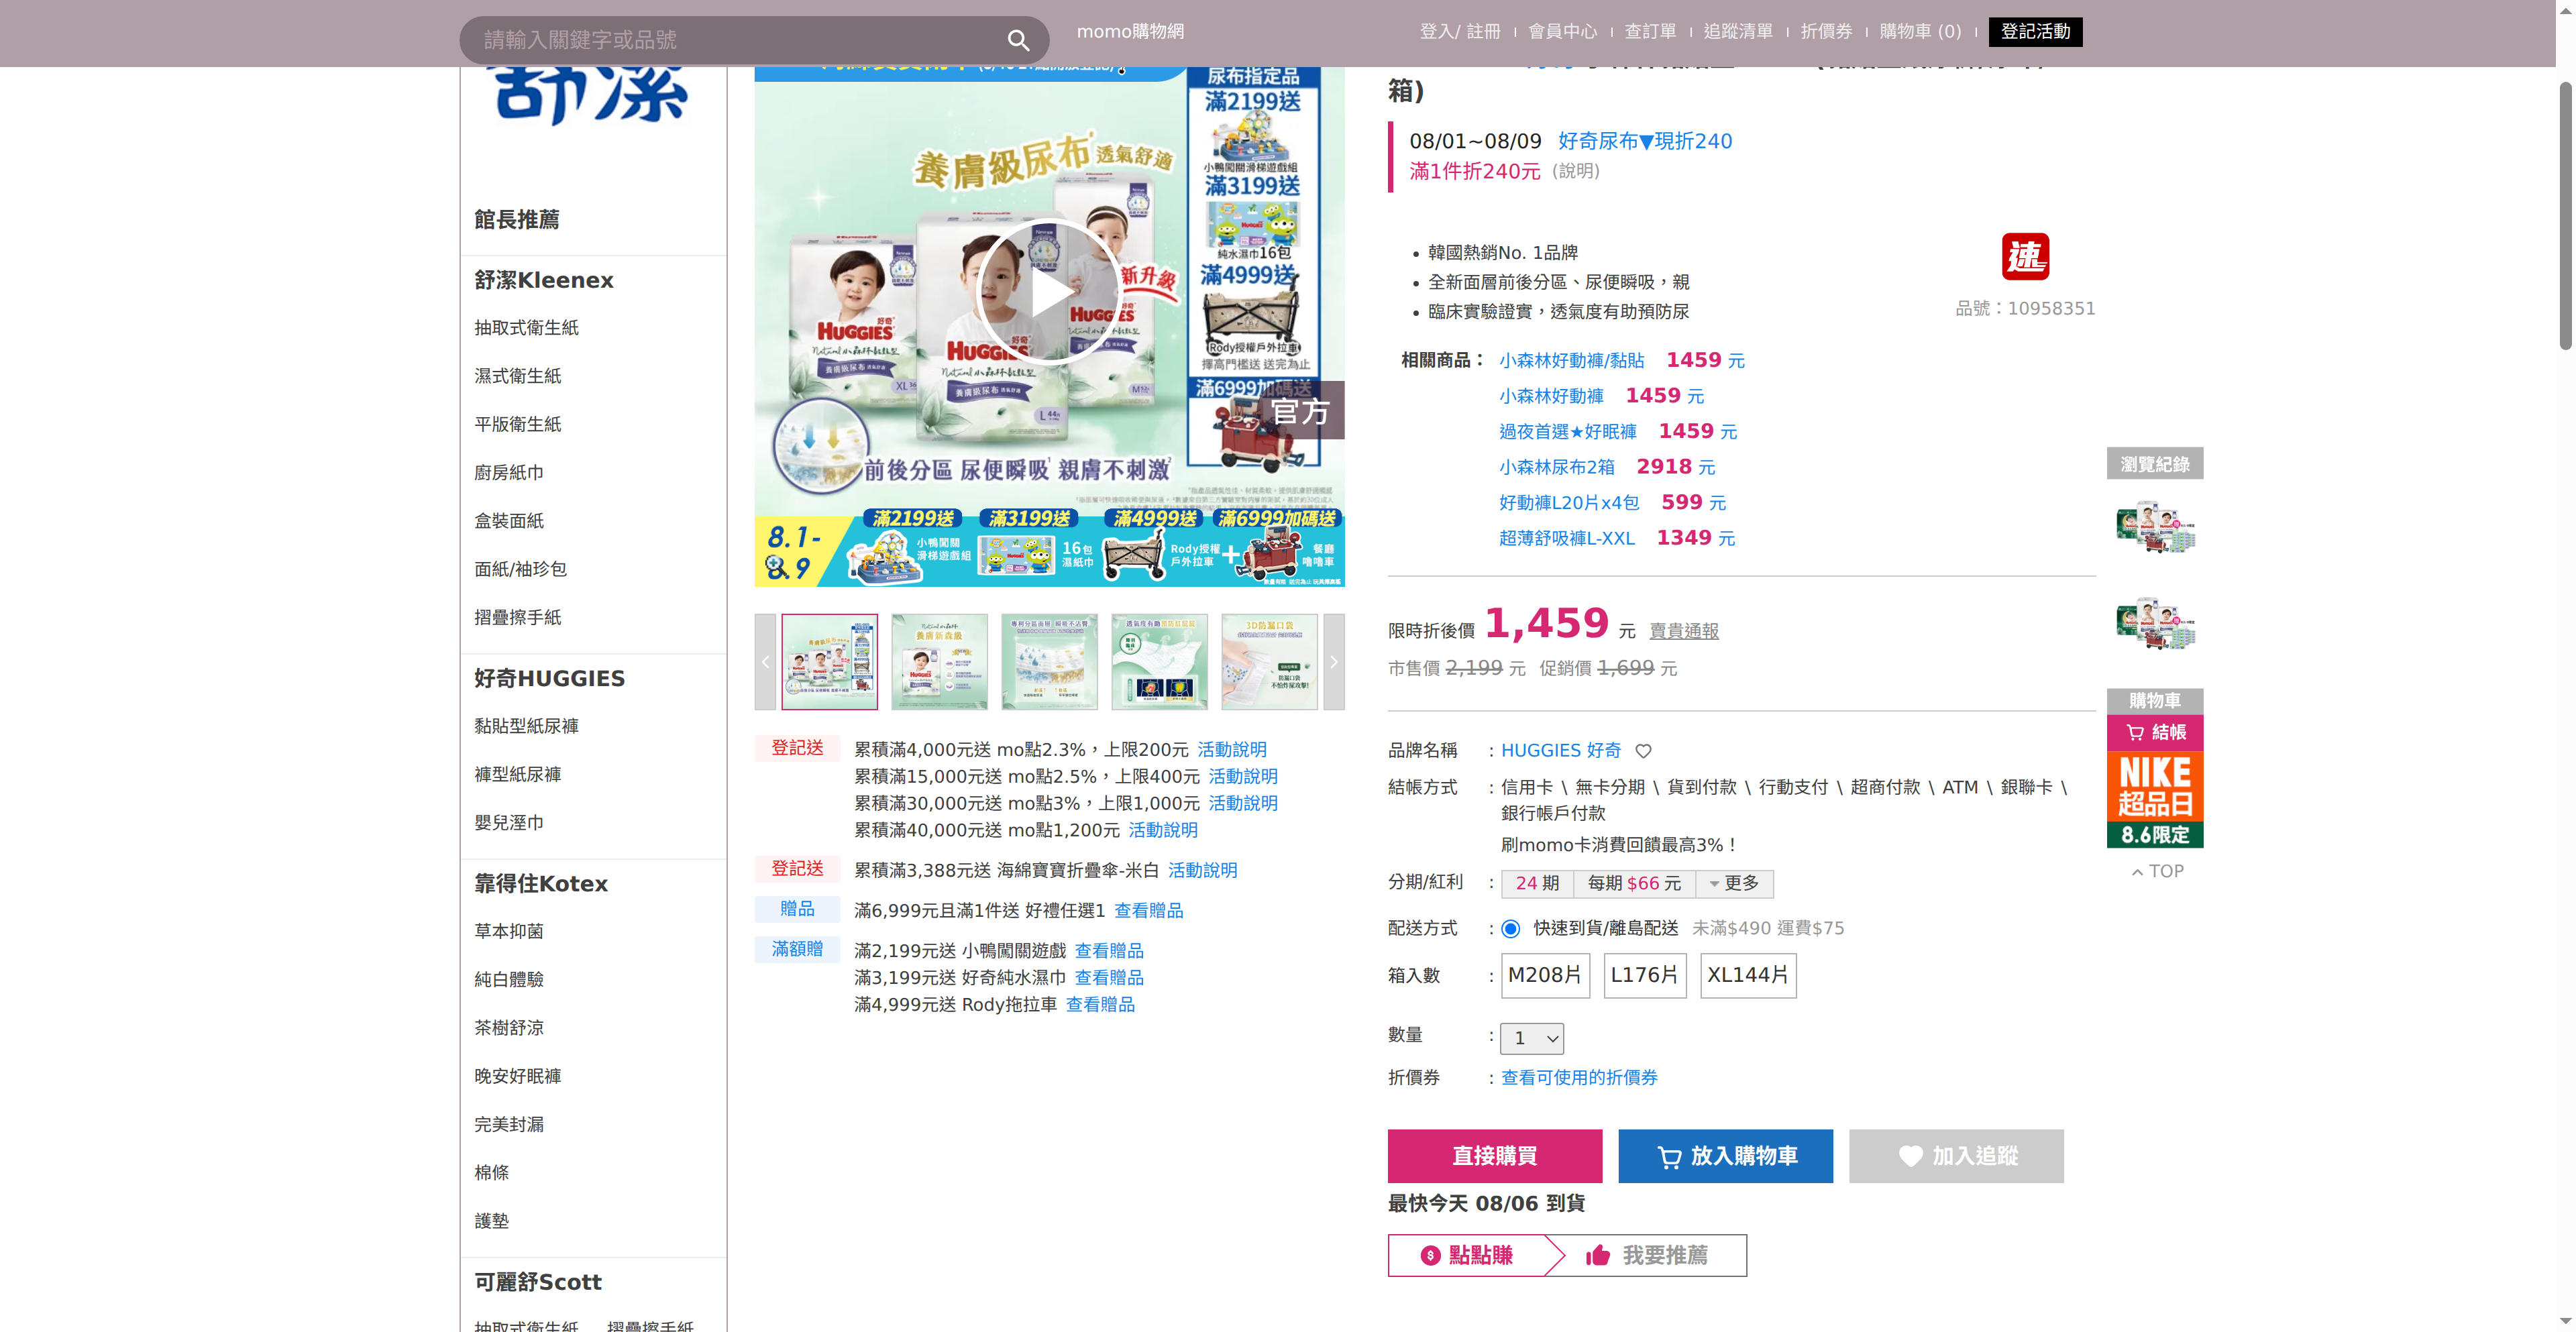Open related product 小森林好動褲/黏貼
Viewport: 2576px width, 1332px height.
point(1571,361)
